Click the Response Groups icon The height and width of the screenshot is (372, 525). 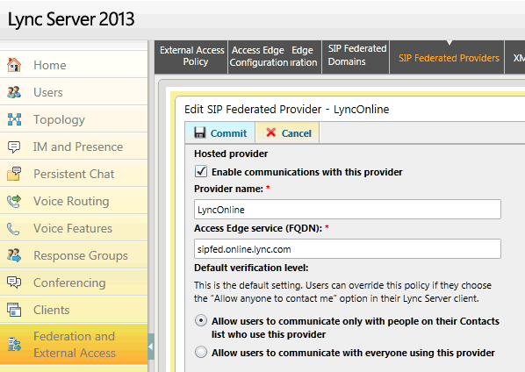(14, 255)
